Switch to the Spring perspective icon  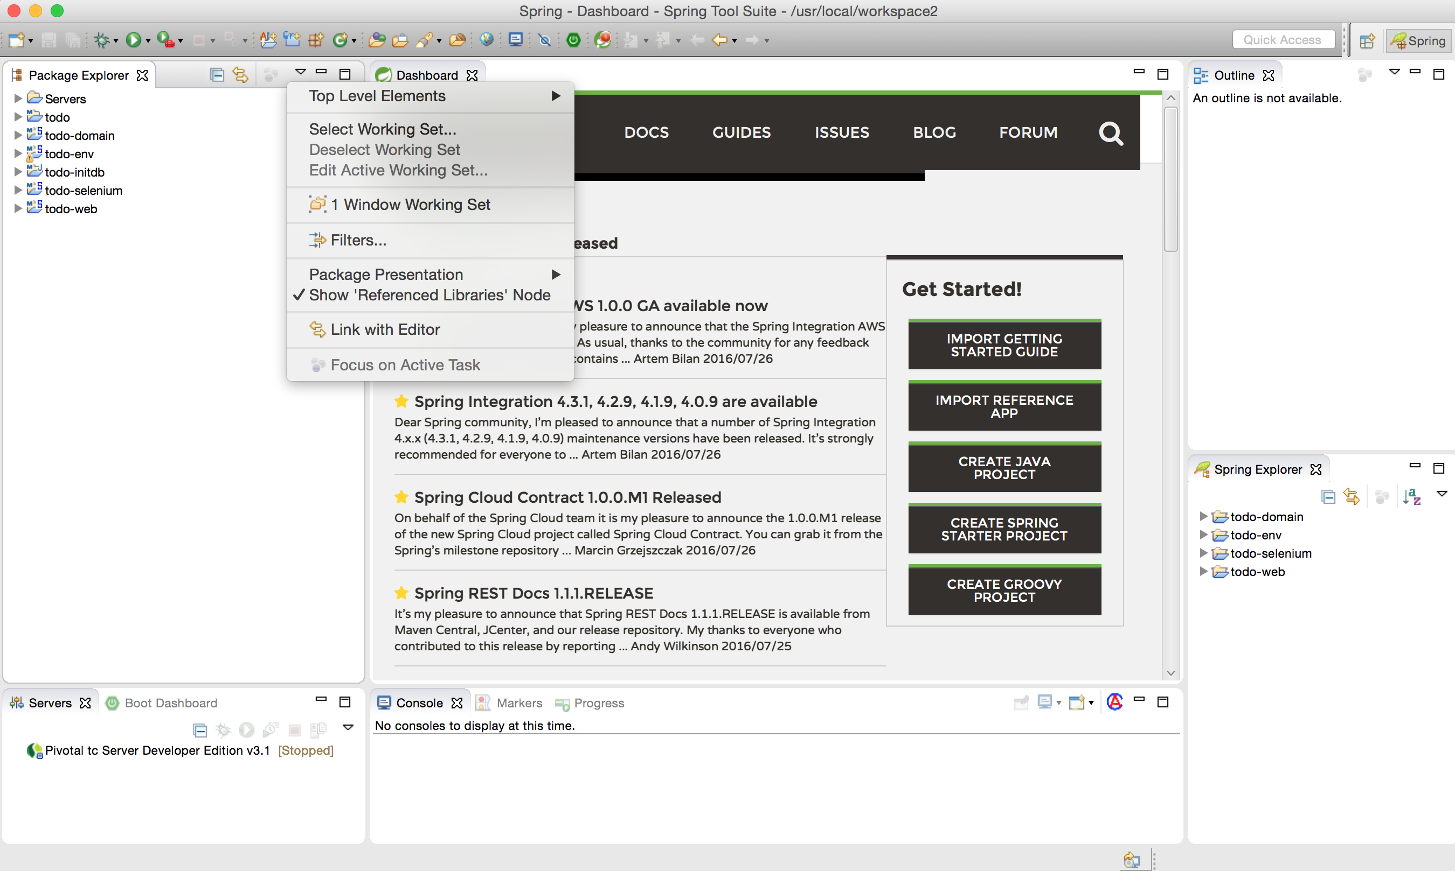click(x=1417, y=40)
